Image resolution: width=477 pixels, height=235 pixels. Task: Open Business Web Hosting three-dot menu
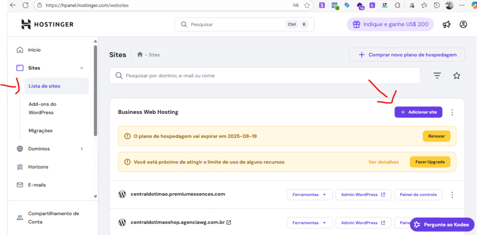452,112
